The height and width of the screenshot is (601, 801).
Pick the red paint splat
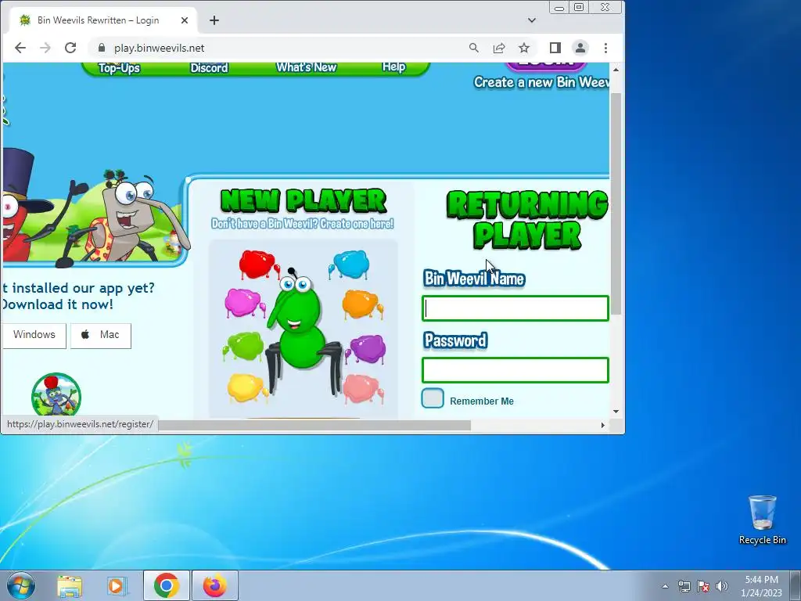click(x=259, y=265)
